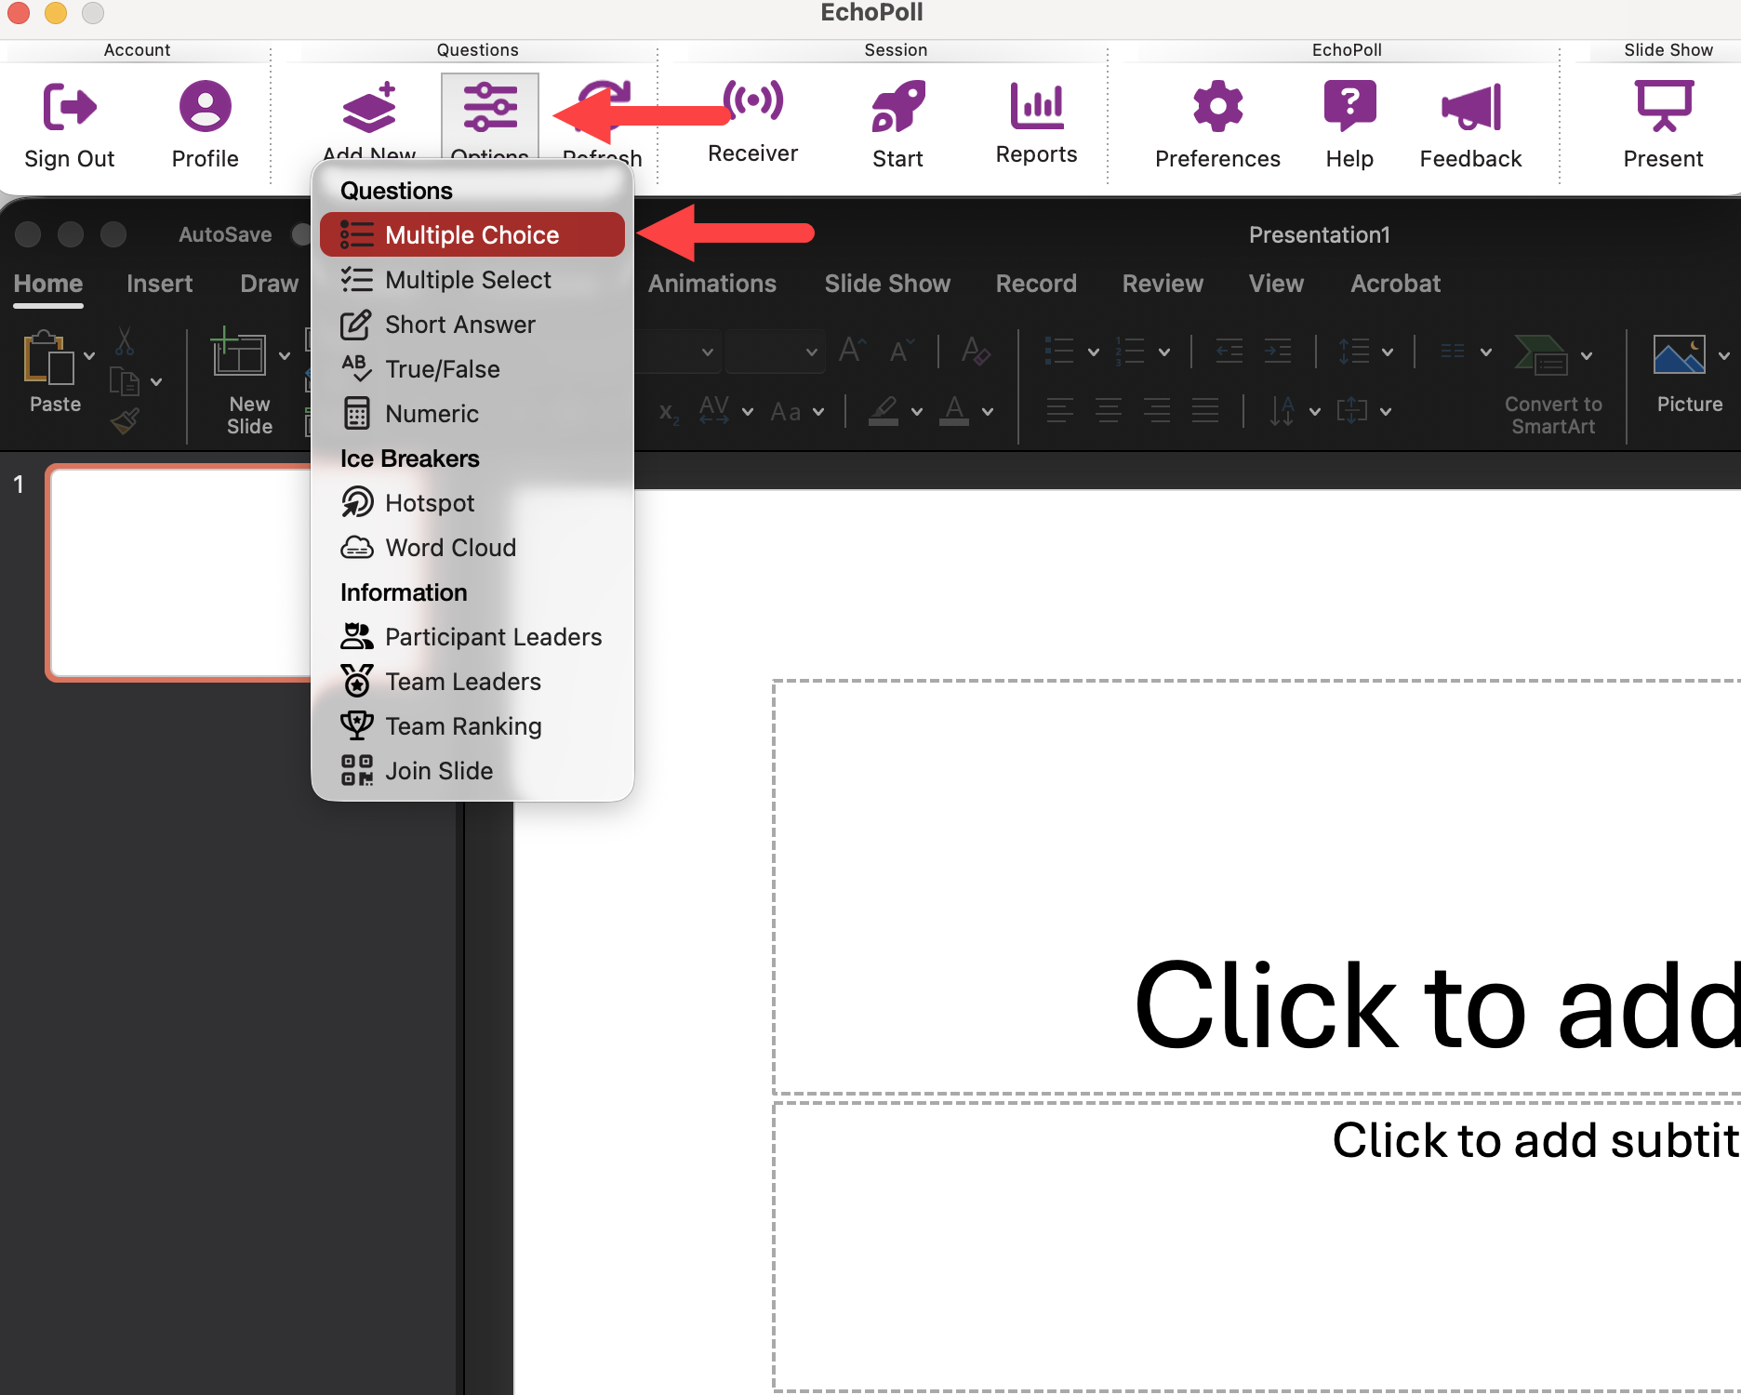Choose Numeric question type

(472, 414)
